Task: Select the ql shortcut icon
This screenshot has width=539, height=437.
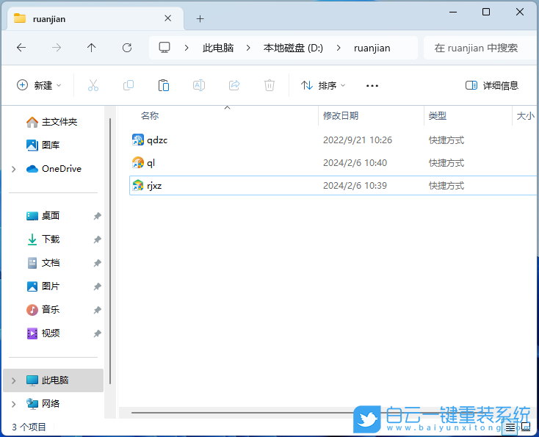Action: click(x=138, y=162)
